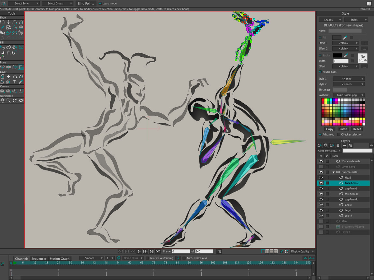Click the Delete Layer trash icon
Viewport: 374px width, 280px height.
point(338,145)
